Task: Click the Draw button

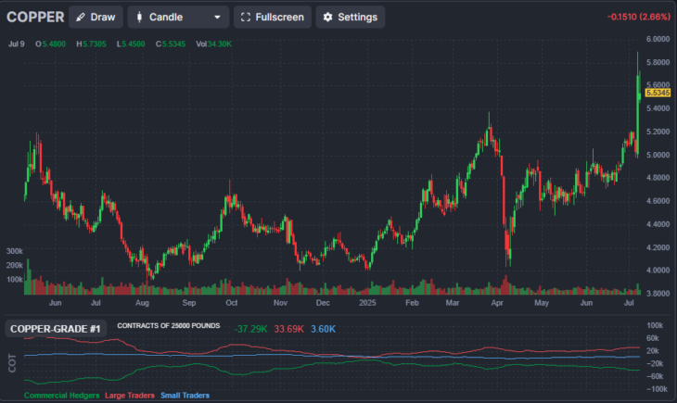Action: point(96,18)
